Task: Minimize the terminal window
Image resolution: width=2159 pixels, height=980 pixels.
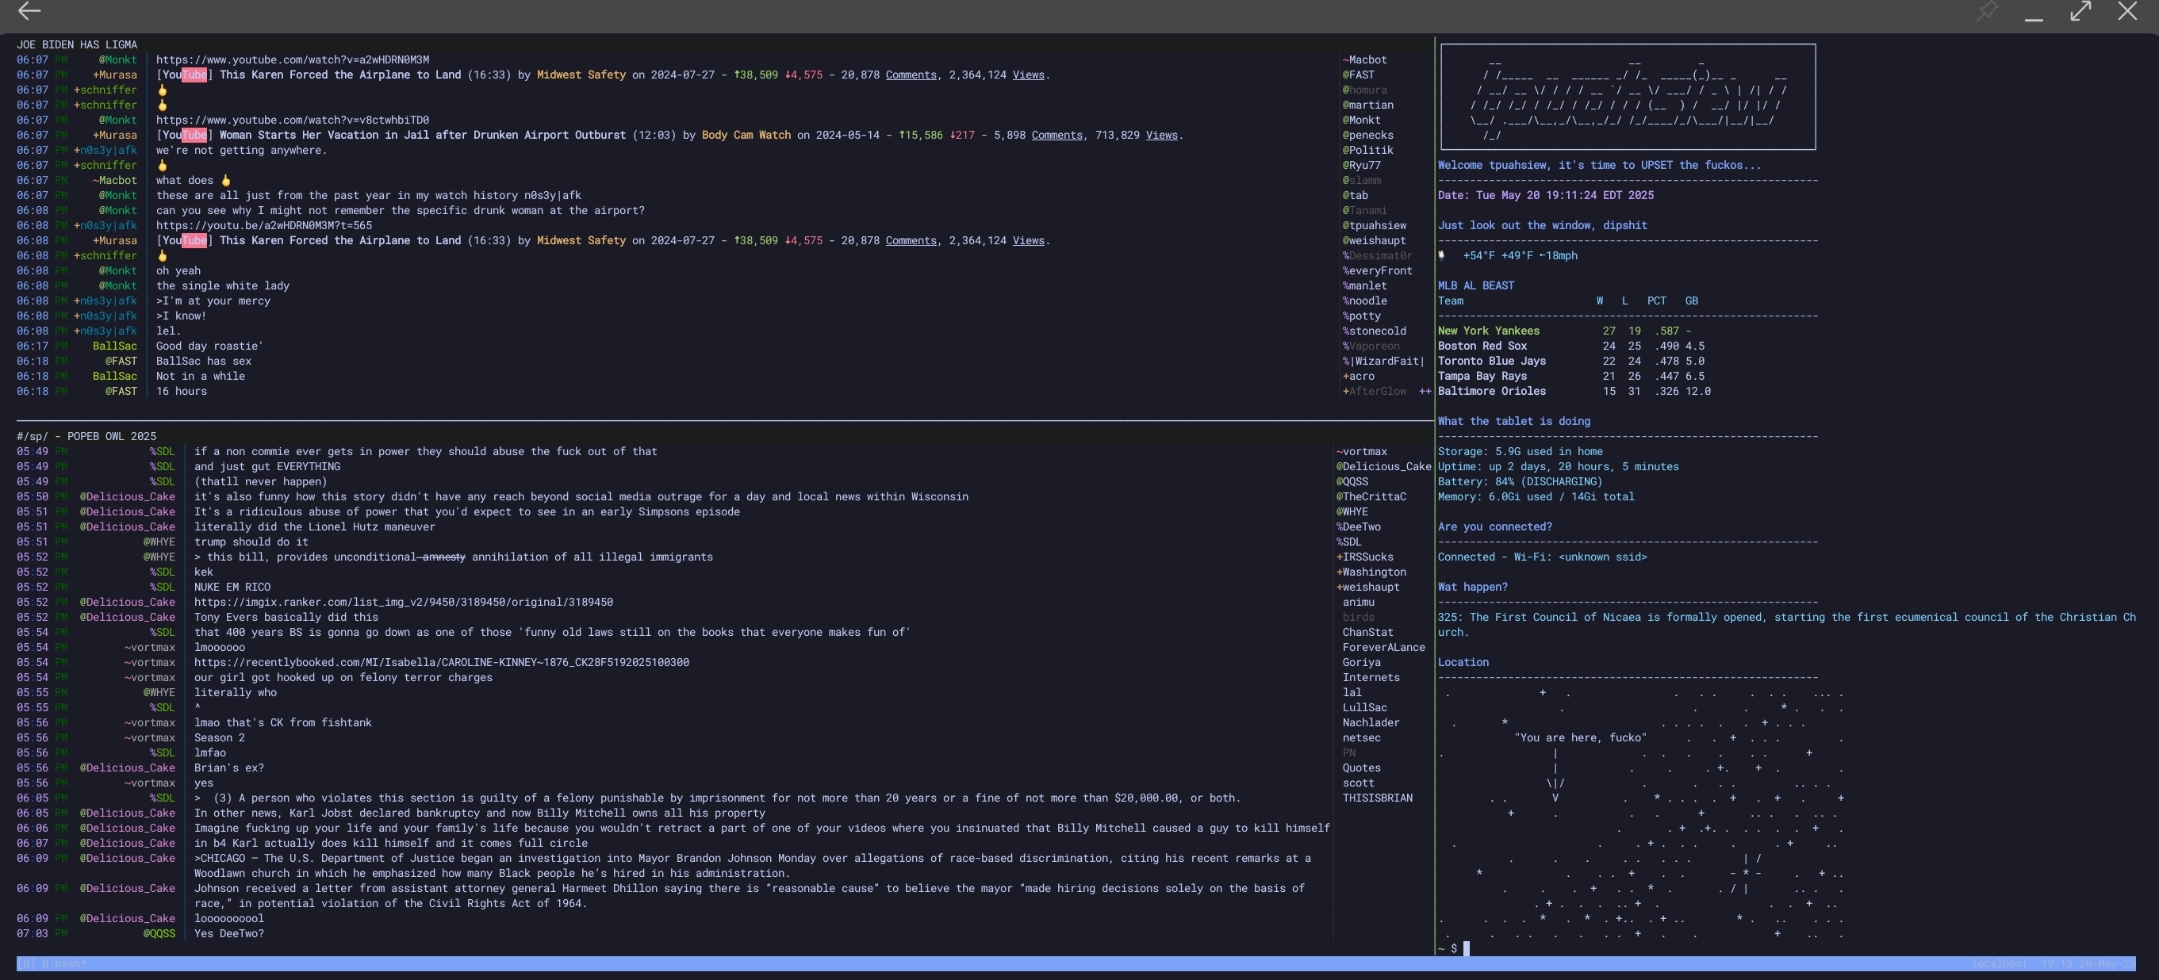Action: pos(2033,18)
